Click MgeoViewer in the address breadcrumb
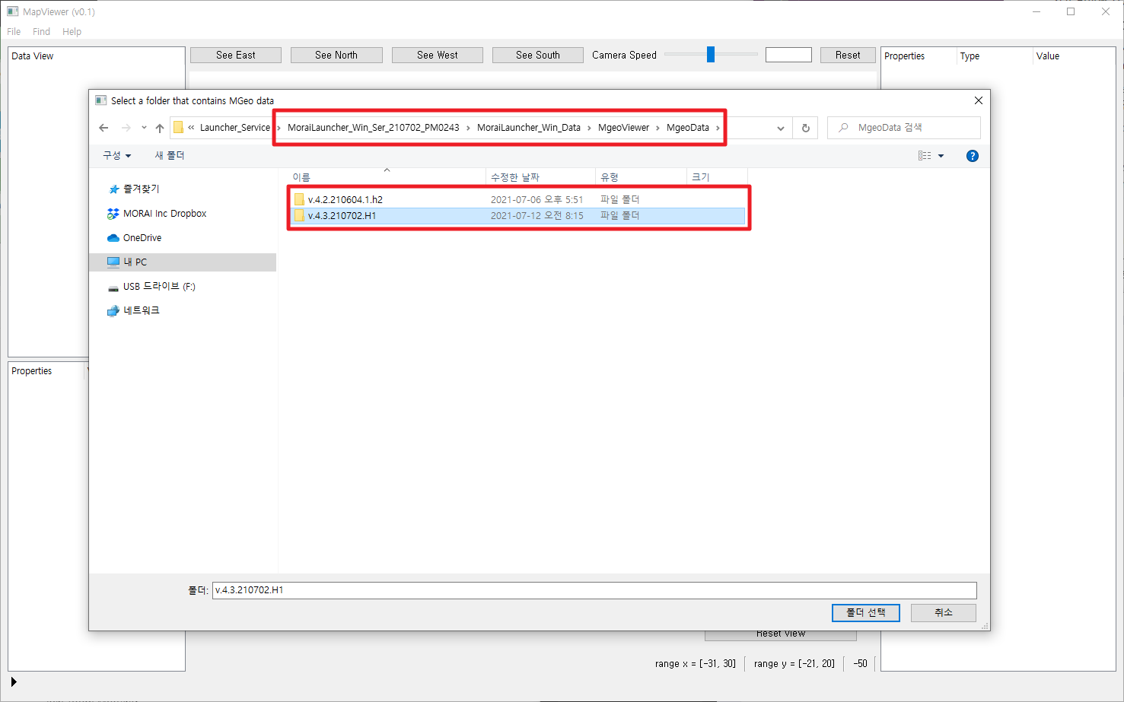The image size is (1124, 702). point(623,128)
